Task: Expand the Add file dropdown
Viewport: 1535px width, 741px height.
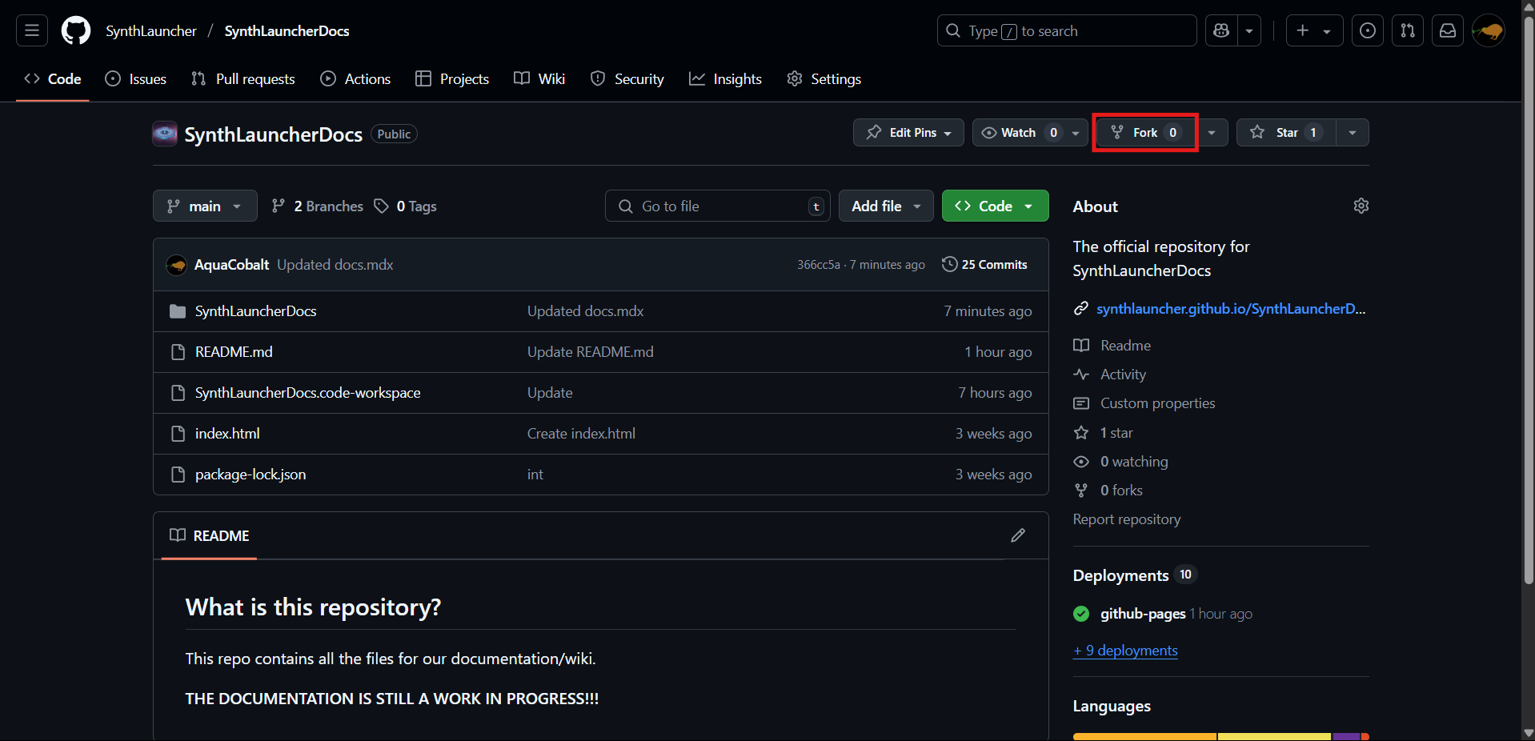Action: [886, 206]
